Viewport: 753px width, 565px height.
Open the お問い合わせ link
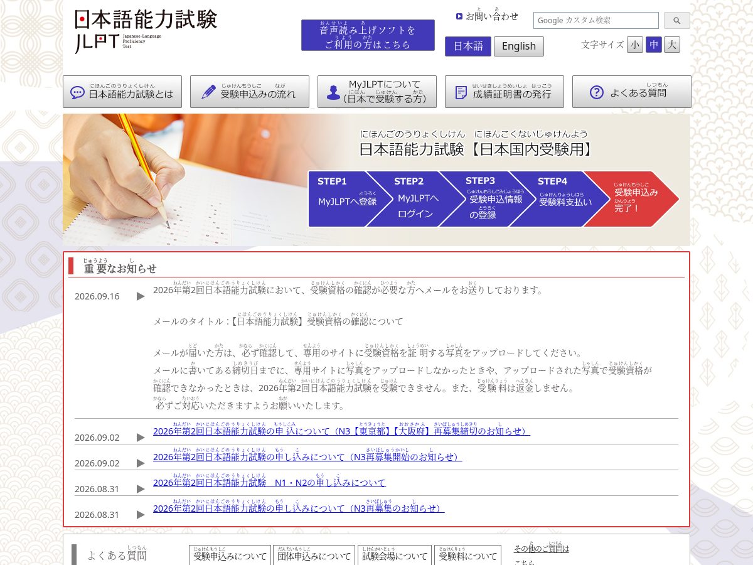(492, 16)
